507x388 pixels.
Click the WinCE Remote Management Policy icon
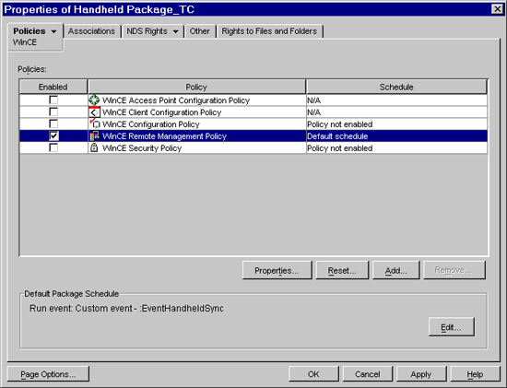94,136
